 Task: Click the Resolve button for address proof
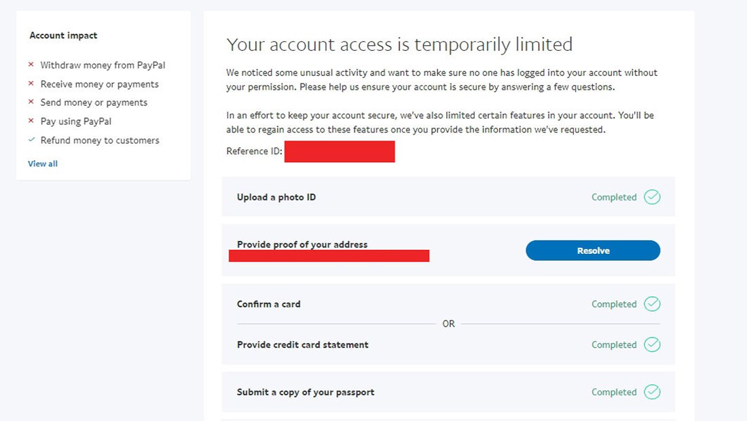[593, 251]
